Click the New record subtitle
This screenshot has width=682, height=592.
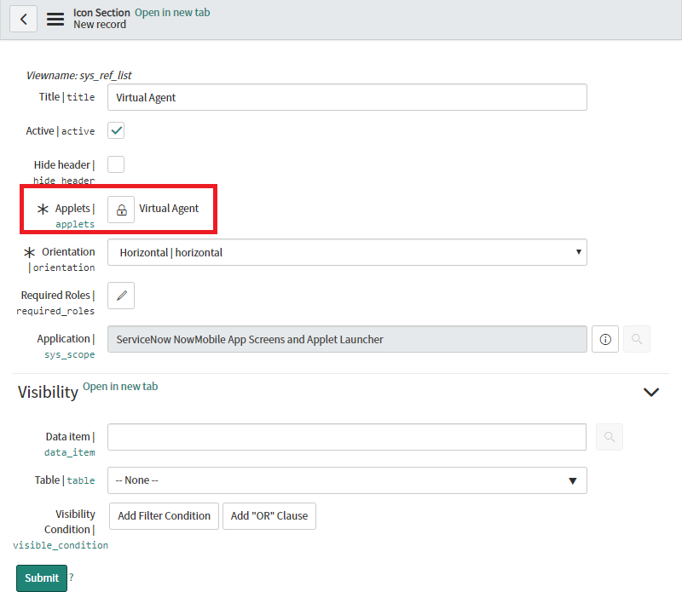[100, 25]
